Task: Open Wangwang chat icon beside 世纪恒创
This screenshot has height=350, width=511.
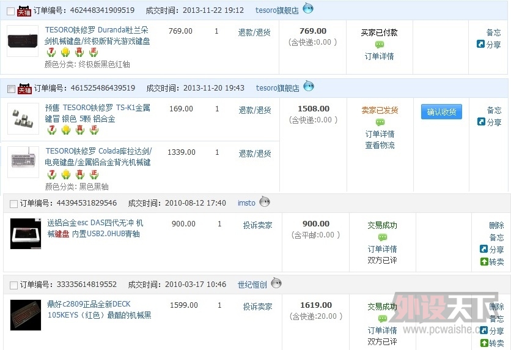Action: (276, 283)
